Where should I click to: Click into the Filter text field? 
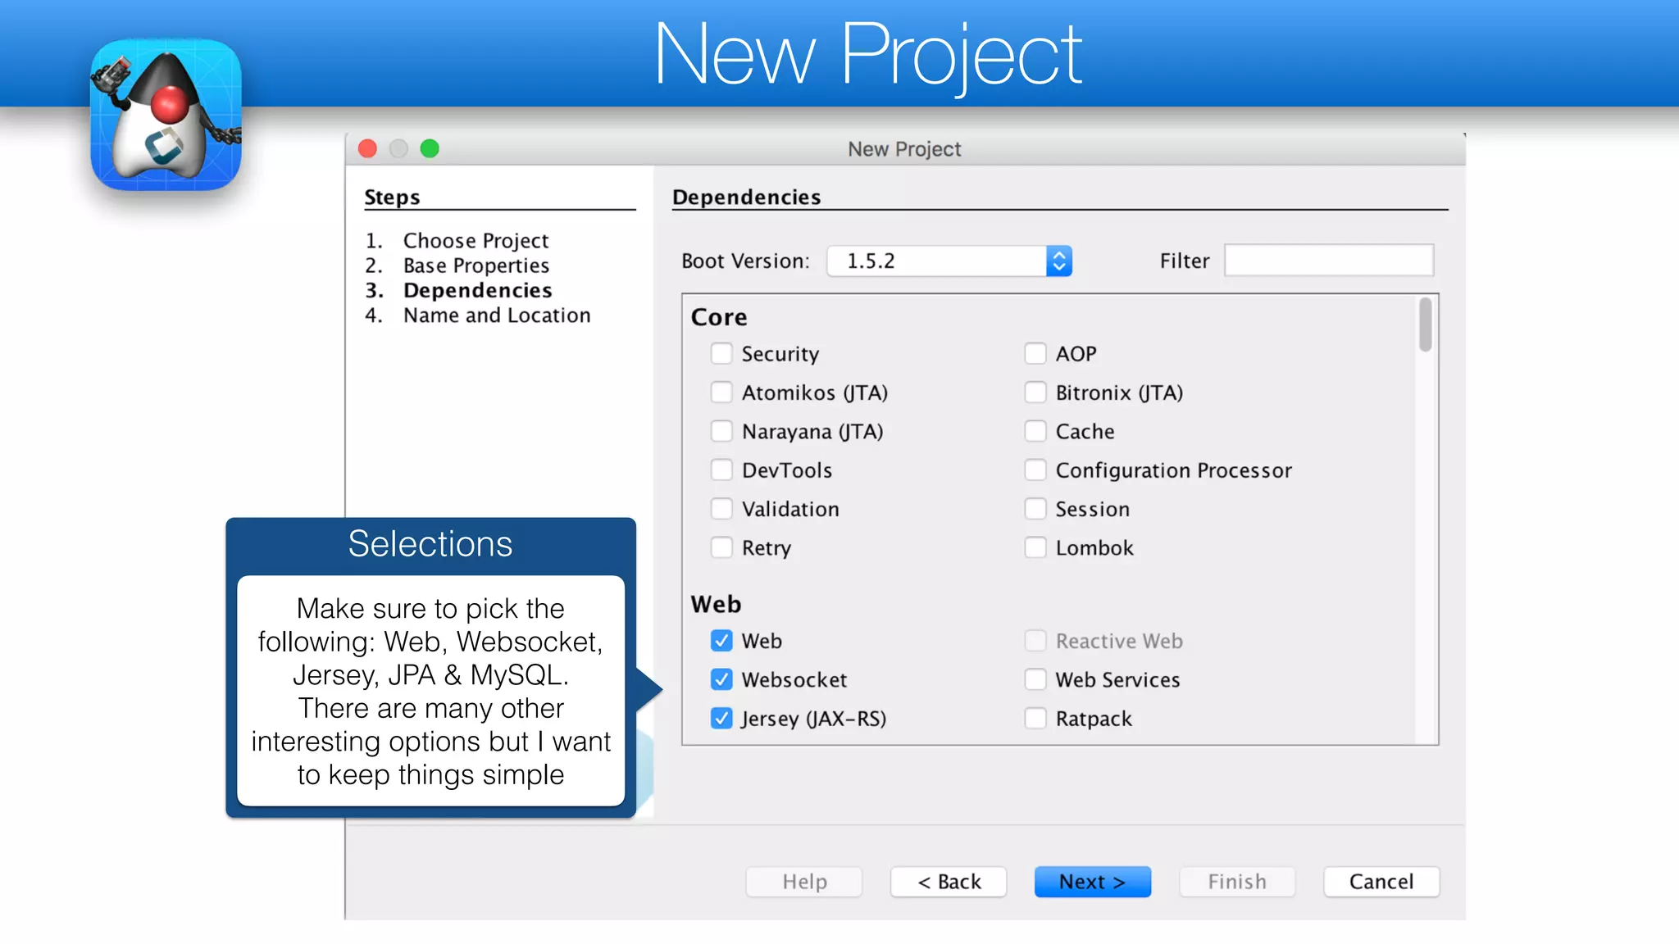click(1328, 261)
